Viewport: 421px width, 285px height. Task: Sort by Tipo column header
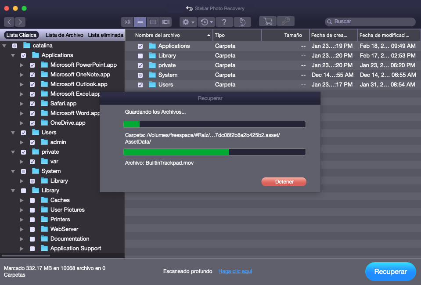(237, 35)
